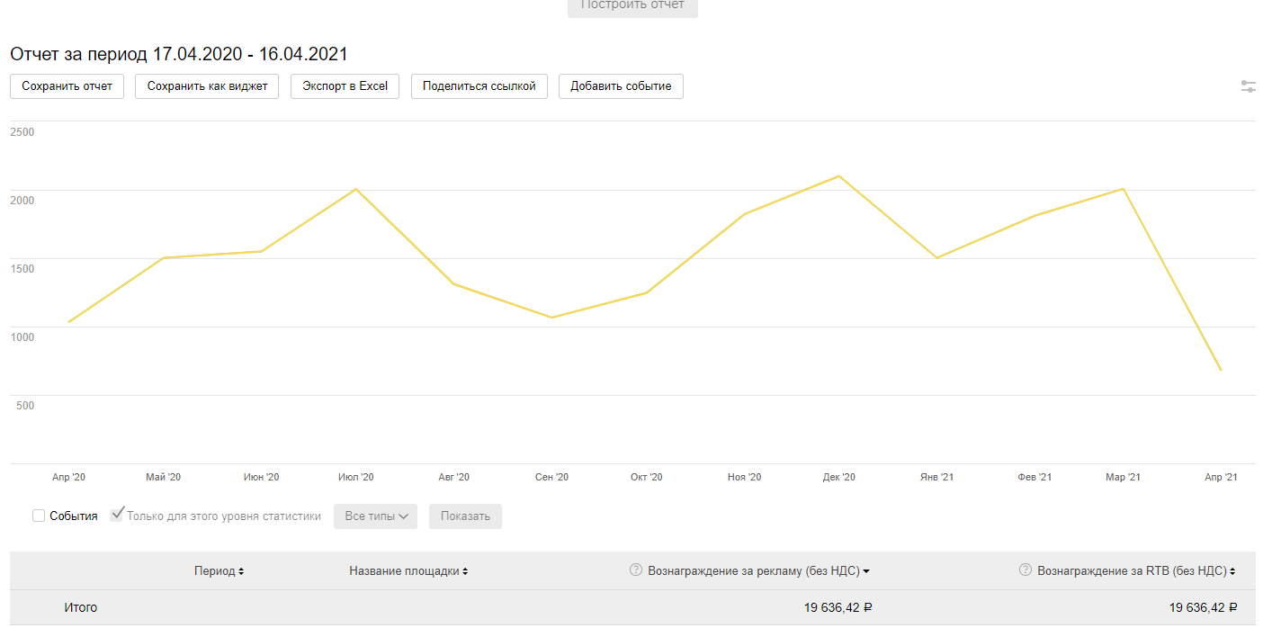Click the sort arrows after 'Вознаграждение за RTB (без НДС)'

pos(1233,571)
